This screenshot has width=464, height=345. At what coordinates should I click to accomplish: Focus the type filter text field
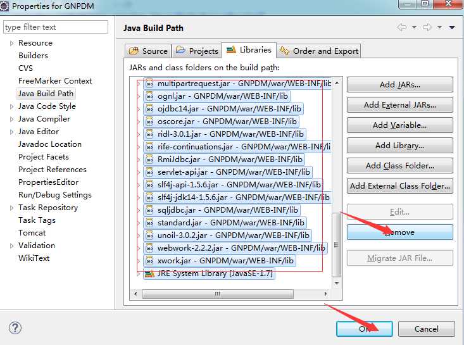(x=56, y=27)
